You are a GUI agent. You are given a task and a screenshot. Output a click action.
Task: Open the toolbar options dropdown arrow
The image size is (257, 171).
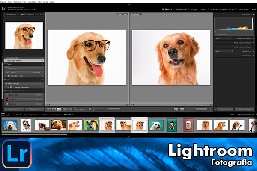211,109
